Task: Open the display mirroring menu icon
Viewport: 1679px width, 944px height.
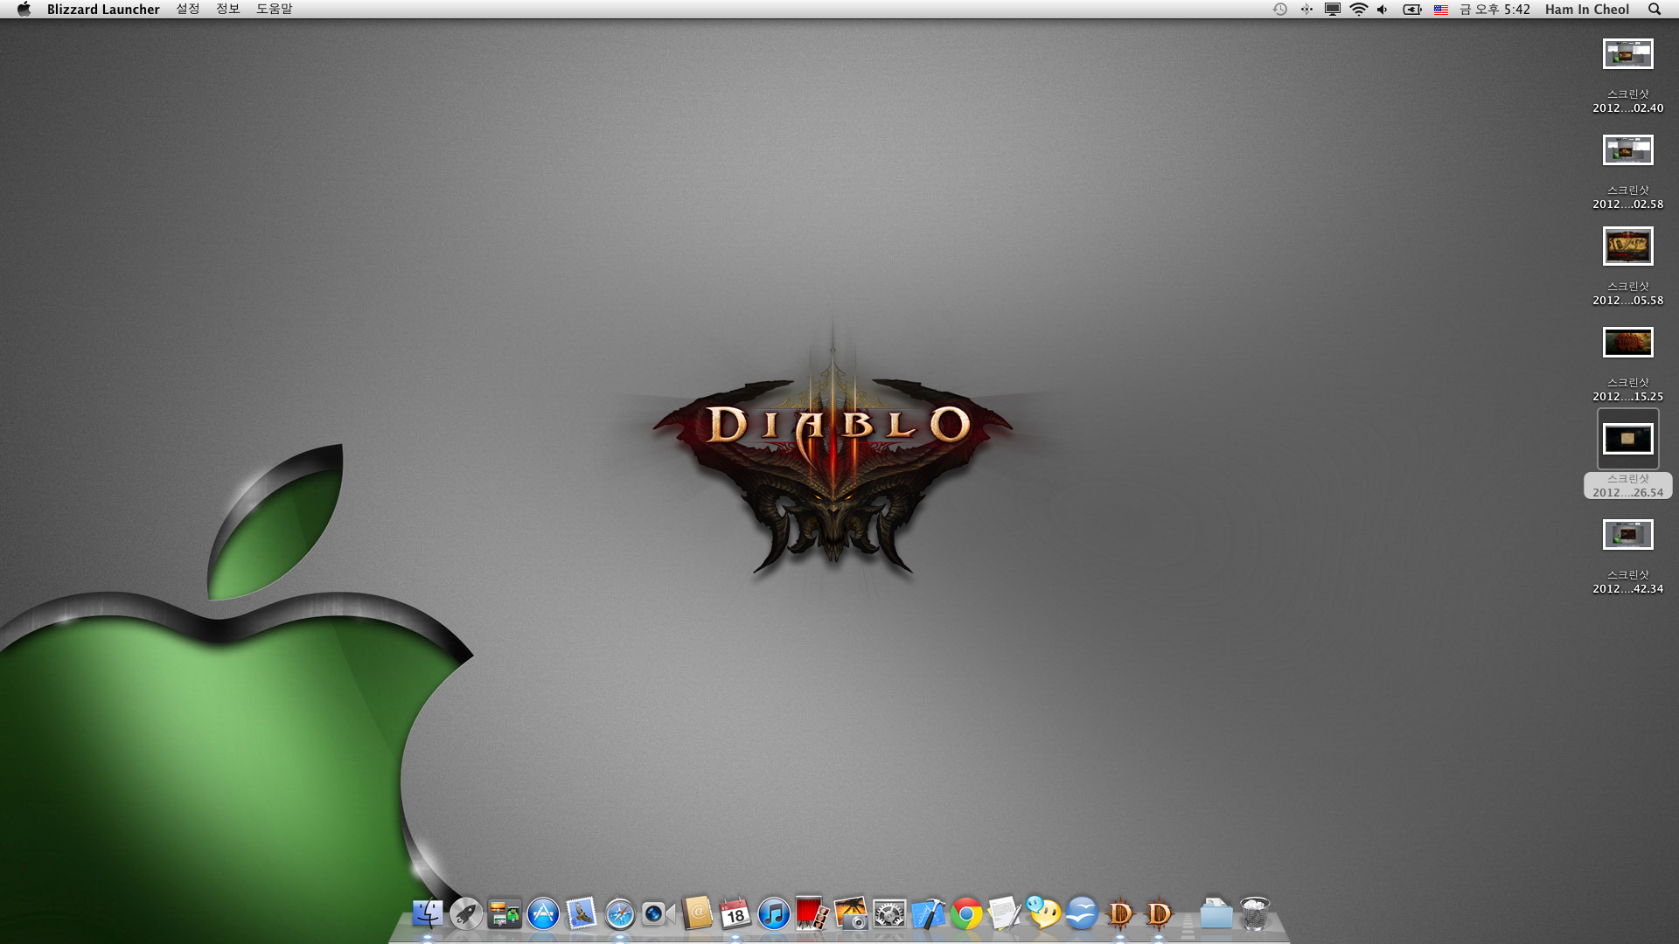Action: 1332,9
